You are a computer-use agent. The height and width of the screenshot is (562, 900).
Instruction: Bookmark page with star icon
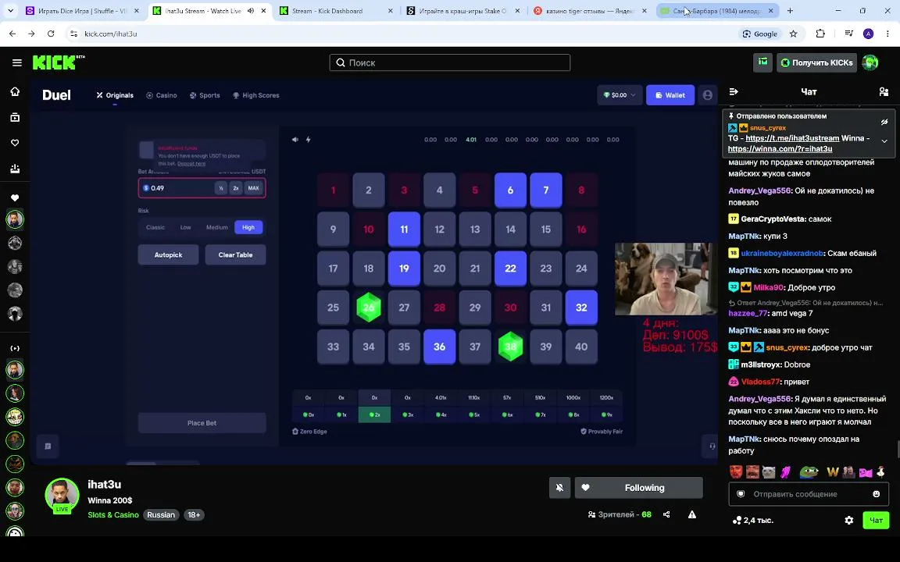(x=793, y=34)
